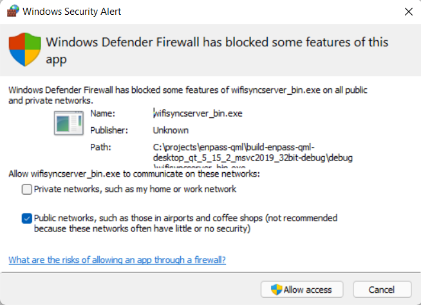Click the wifisyncserver_bin.exe name field
The width and height of the screenshot is (421, 305).
pyautogui.click(x=198, y=113)
